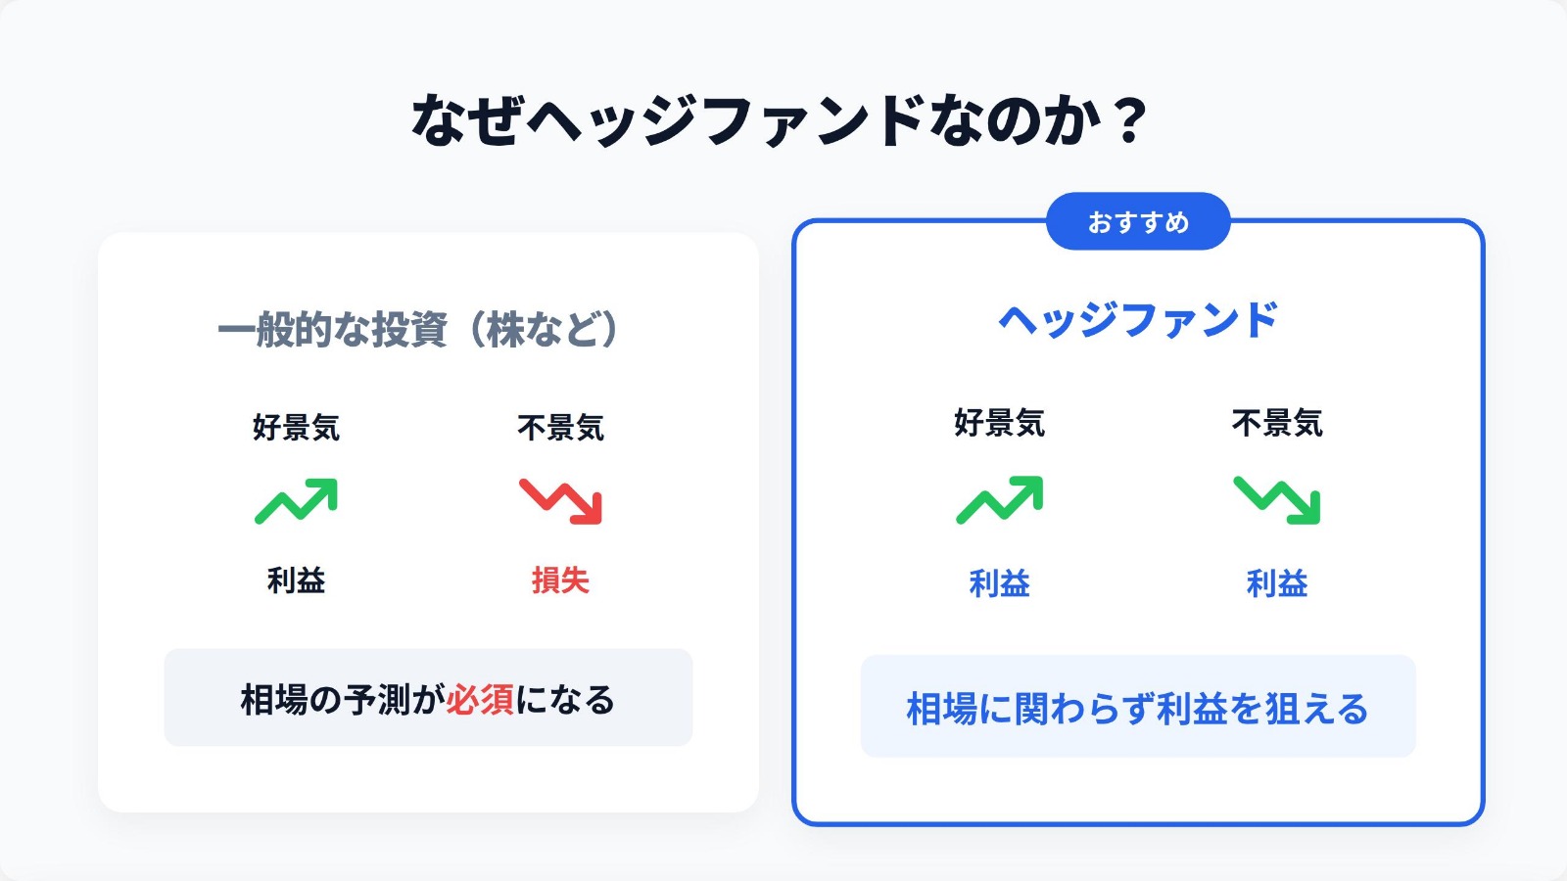This screenshot has height=881, width=1567.
Task: Click the 不景気 label in the hedge fund card
Action: 1277,423
